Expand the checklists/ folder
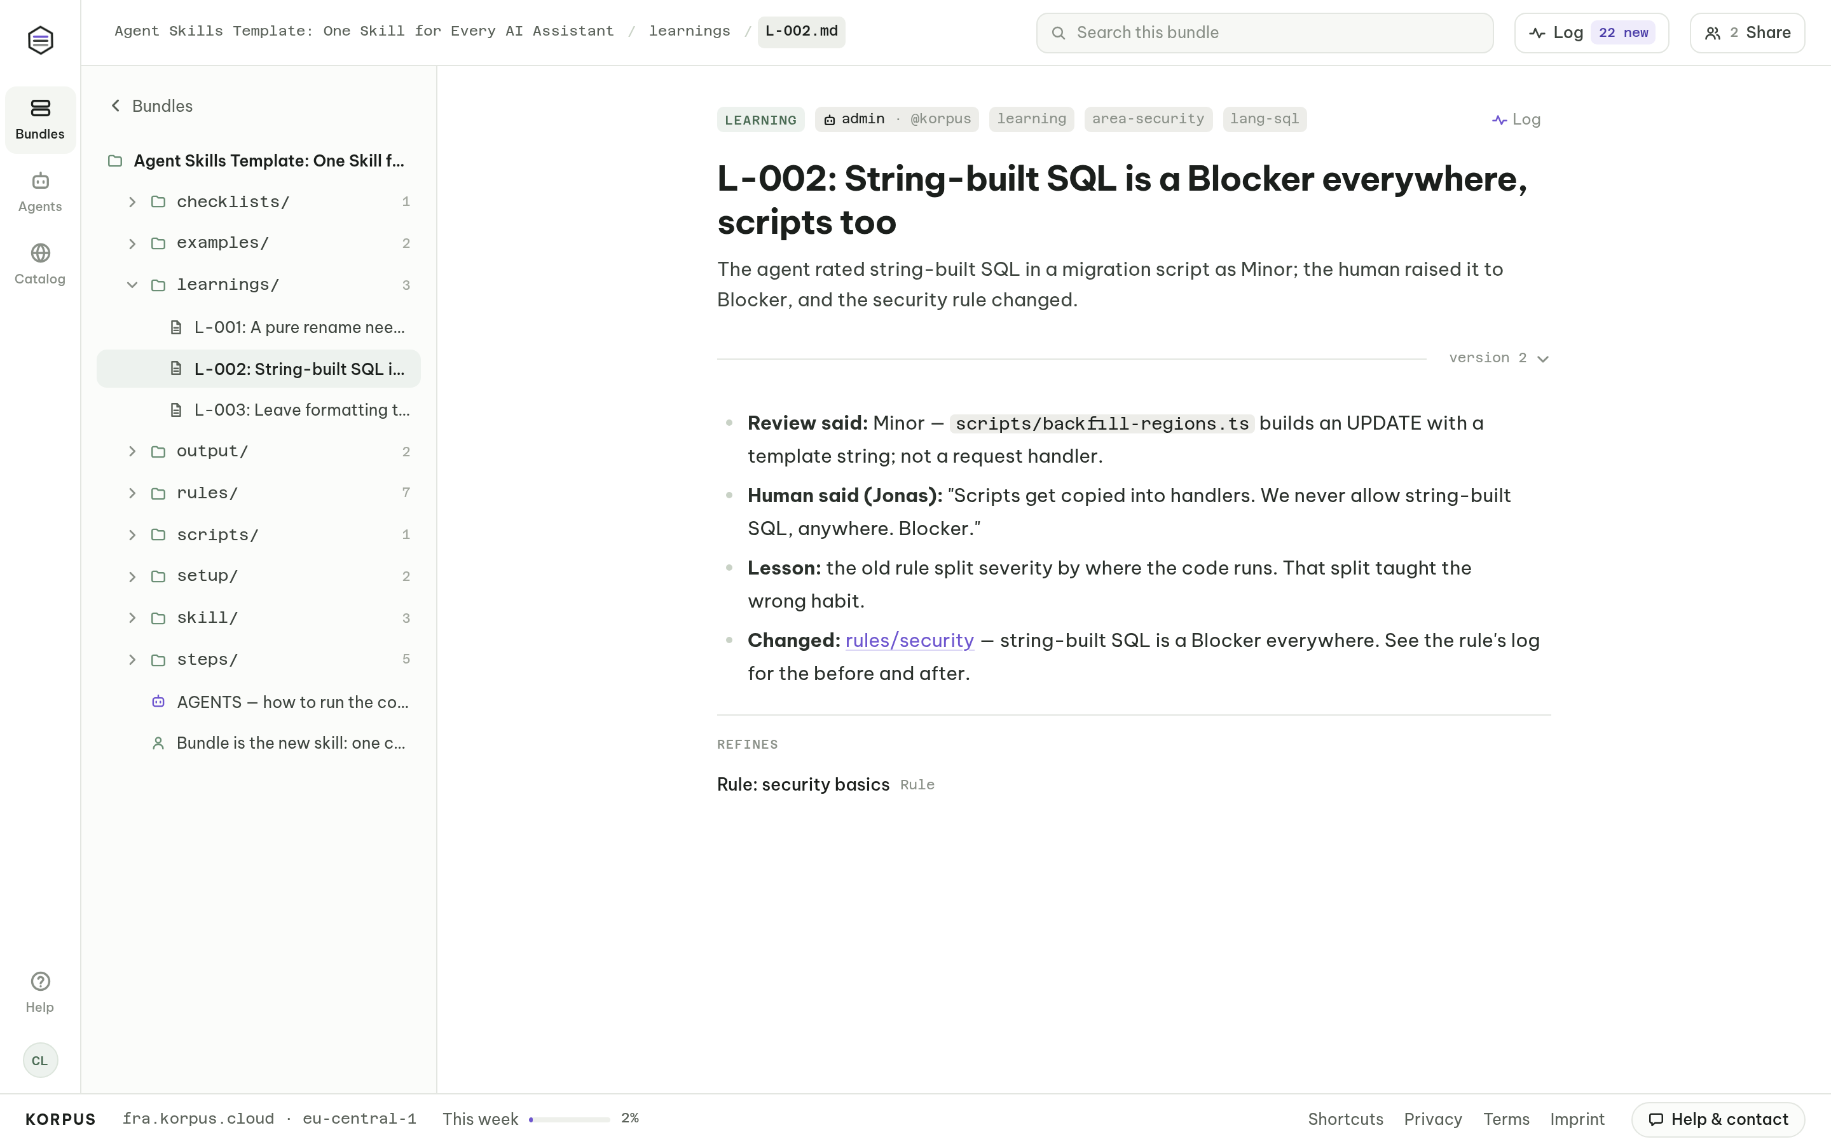This screenshot has height=1144, width=1831. 132,202
